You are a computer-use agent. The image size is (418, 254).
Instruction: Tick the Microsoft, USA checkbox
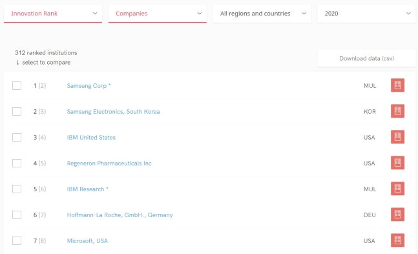pyautogui.click(x=17, y=240)
